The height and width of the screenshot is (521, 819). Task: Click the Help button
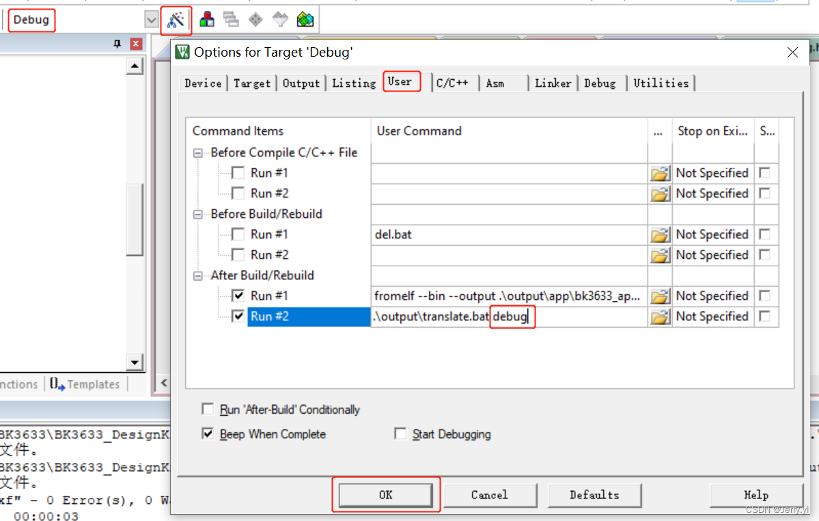(755, 494)
